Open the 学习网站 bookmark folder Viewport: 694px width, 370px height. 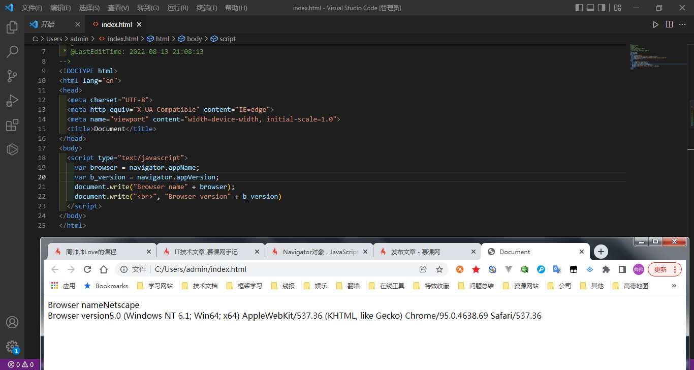155,286
